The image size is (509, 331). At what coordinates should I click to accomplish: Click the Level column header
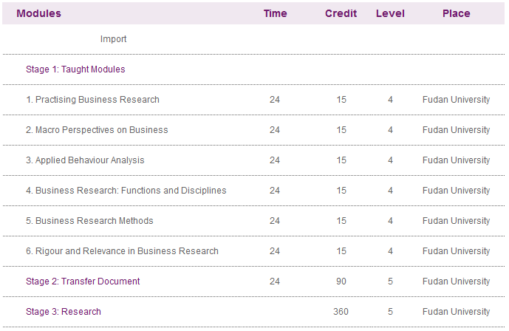pos(390,13)
